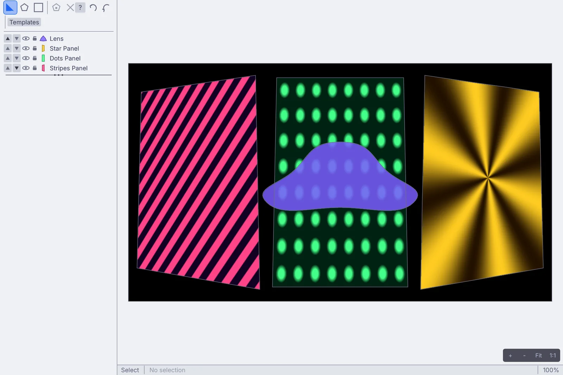The image size is (563, 375).
Task: Select the Dots Panel layer row
Action: point(58,58)
